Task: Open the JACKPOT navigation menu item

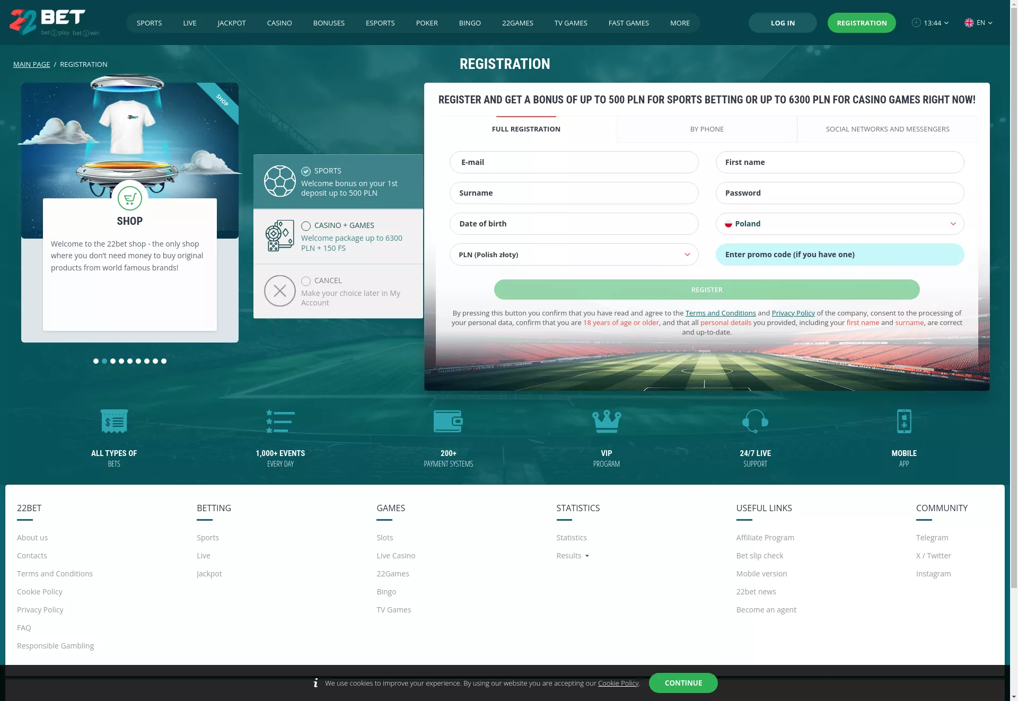Action: click(x=232, y=23)
